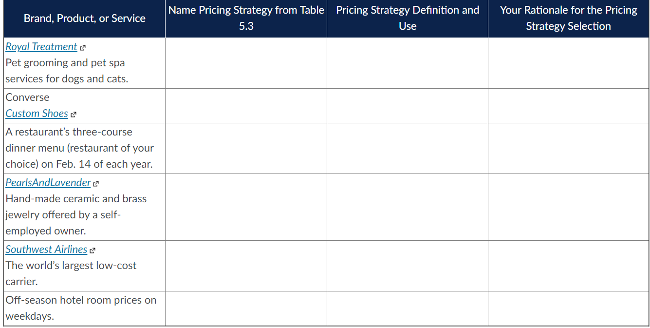Image resolution: width=650 pixels, height=328 pixels.
Task: Open the PearlsAndLavender link
Action: coord(48,183)
